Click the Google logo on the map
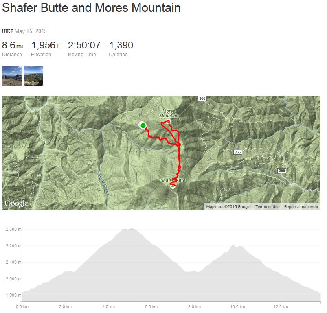 [x=16, y=204]
